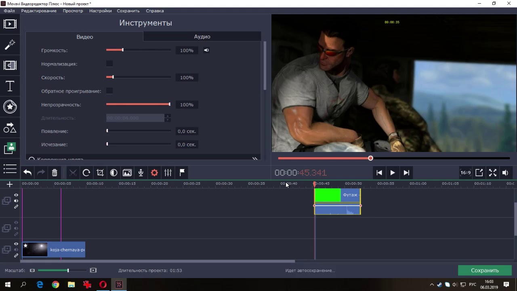517x291 pixels.
Task: Hide the koja-chernaya track with eye icon
Action: click(16, 244)
